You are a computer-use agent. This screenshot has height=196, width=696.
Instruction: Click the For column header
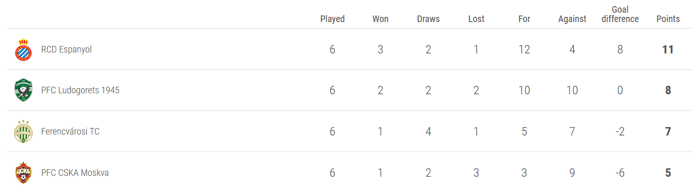tap(524, 19)
